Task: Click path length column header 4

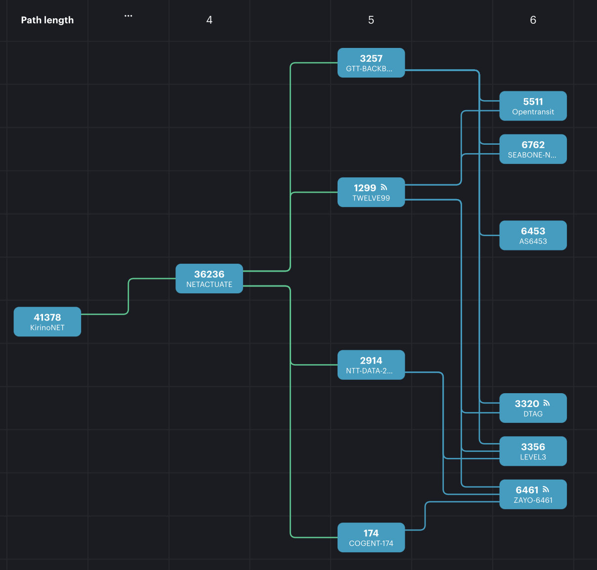Action: point(209,20)
